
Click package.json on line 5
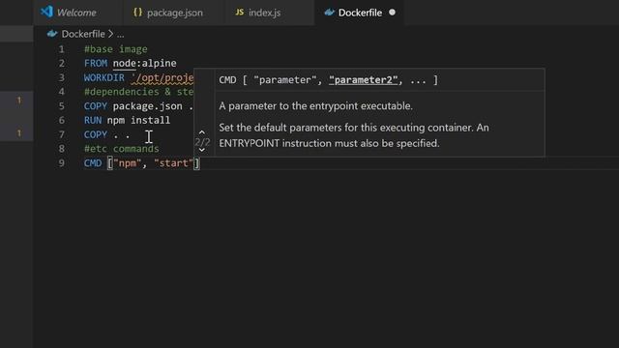pyautogui.click(x=148, y=106)
